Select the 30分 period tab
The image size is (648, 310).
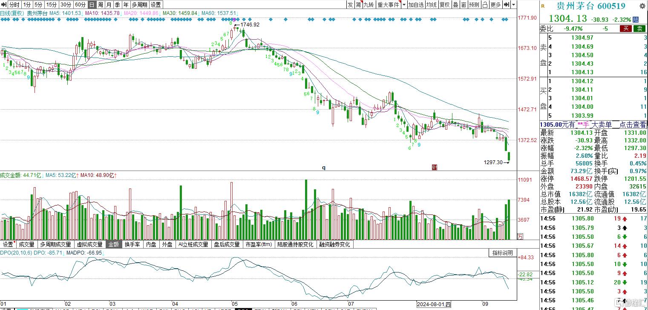(65, 5)
